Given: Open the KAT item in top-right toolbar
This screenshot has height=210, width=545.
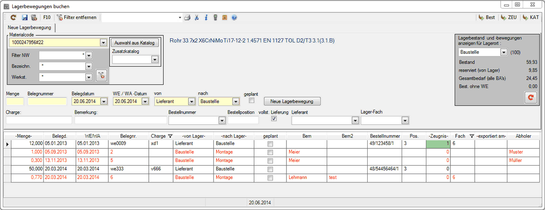Looking at the screenshot, I should point(531,18).
